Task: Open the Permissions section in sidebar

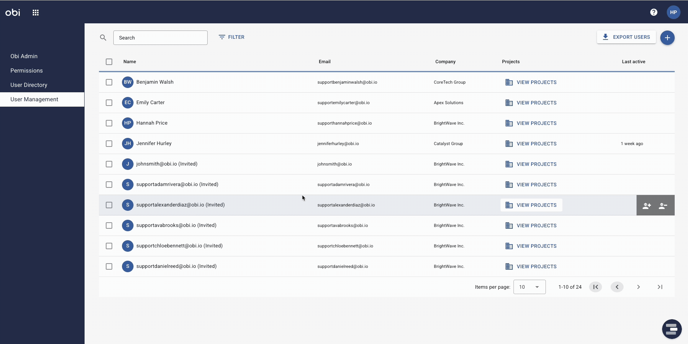Action: point(26,70)
